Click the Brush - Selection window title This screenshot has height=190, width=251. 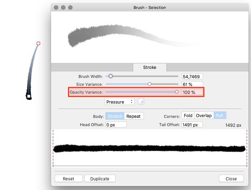pos(150,7)
